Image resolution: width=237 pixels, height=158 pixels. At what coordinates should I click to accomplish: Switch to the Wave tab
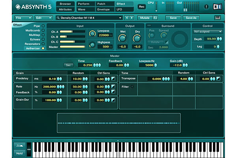[86, 9]
